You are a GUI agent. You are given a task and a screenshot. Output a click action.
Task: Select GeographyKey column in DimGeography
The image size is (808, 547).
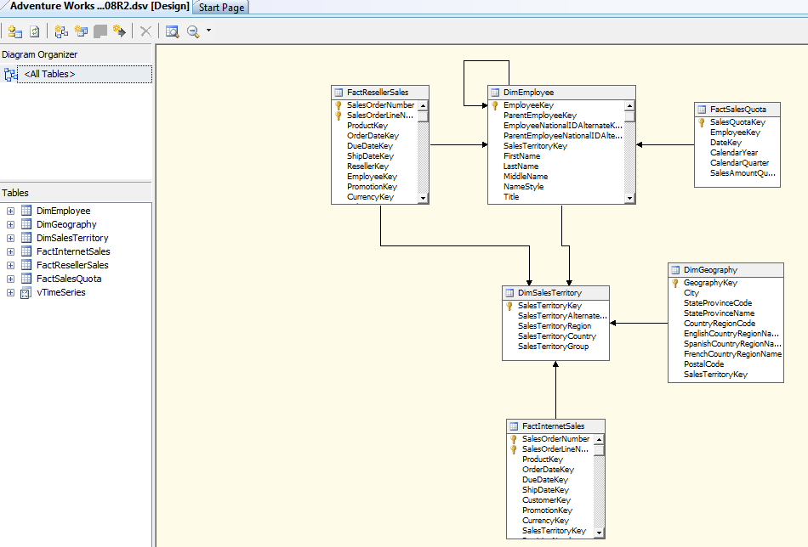(710, 283)
